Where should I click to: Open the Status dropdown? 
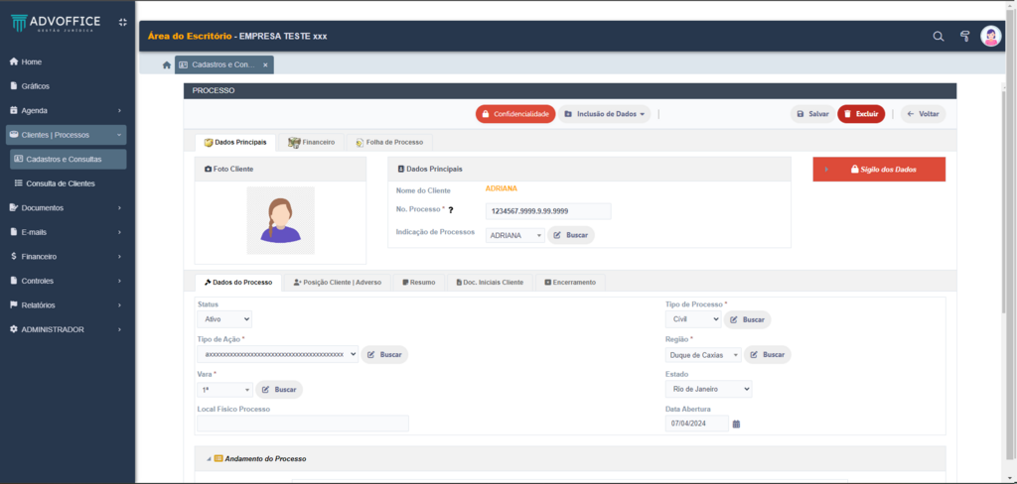224,319
